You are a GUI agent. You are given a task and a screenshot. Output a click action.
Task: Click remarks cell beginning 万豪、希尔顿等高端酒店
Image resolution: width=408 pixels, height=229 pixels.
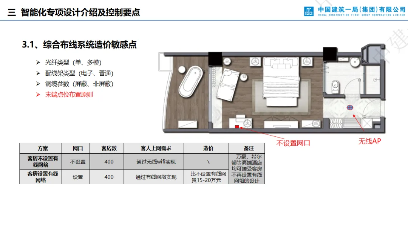(247, 169)
